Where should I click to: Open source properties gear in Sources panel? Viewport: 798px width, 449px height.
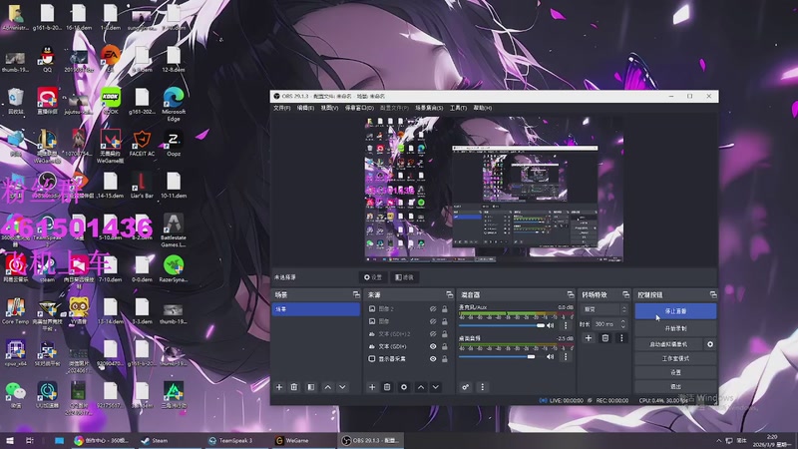click(x=404, y=387)
